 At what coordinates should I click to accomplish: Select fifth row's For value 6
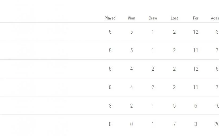(196, 106)
